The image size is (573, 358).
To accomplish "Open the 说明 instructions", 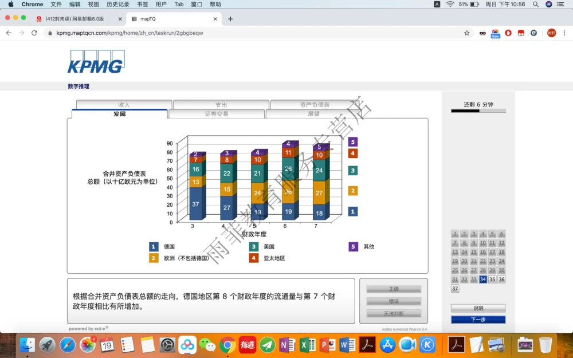I will pyautogui.click(x=478, y=308).
